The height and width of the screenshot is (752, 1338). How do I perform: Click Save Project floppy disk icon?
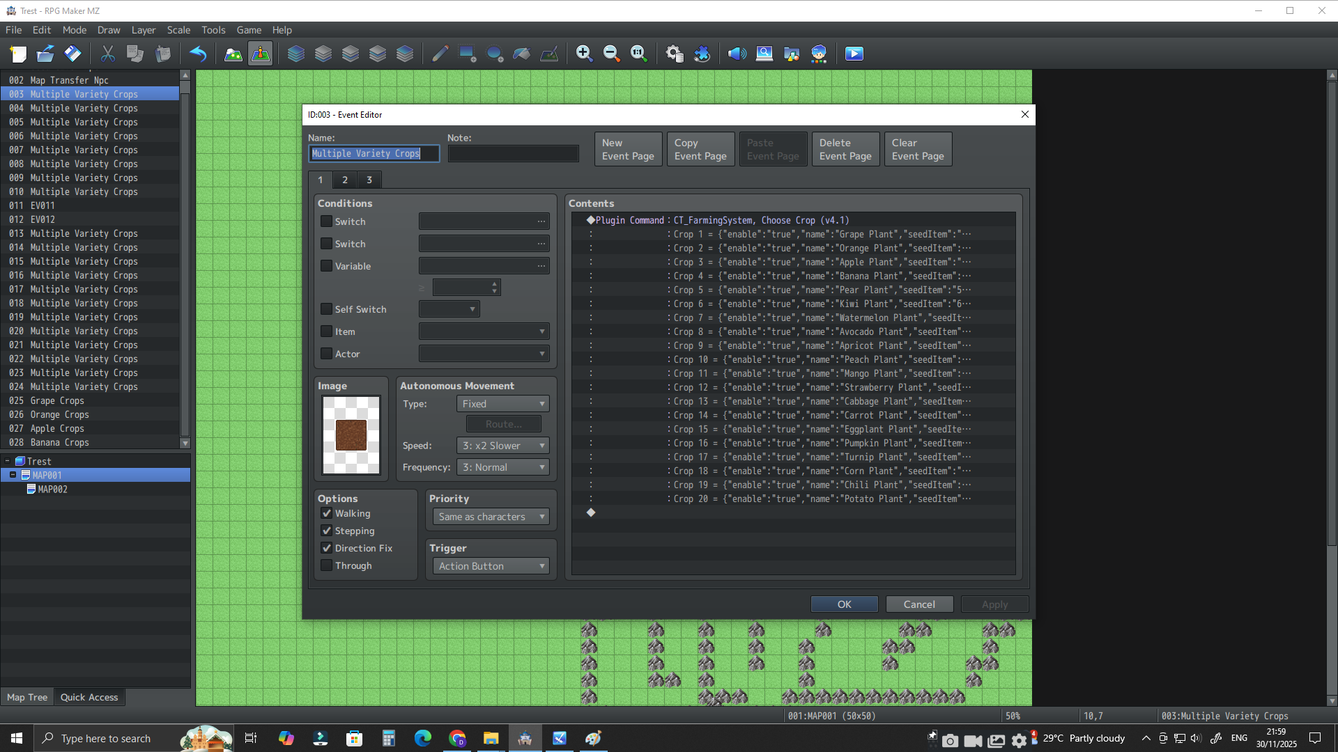tap(72, 54)
